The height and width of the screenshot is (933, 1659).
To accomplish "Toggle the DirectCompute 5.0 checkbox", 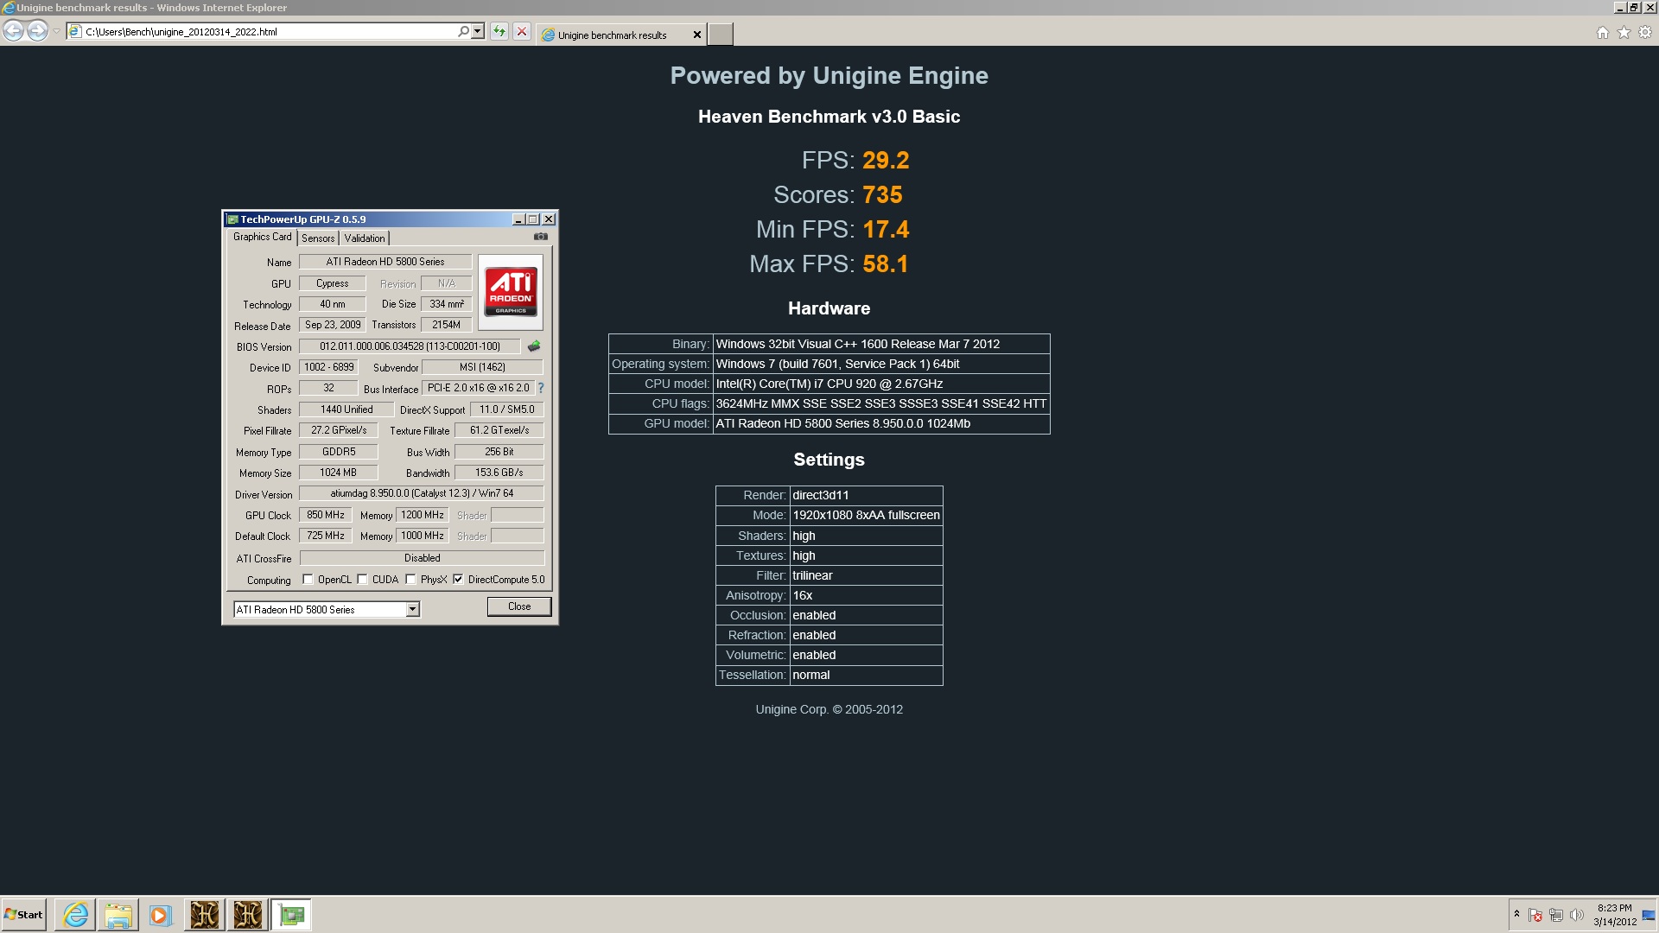I will [458, 580].
